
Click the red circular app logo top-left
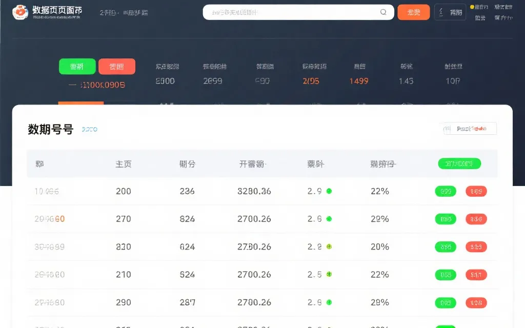click(20, 12)
